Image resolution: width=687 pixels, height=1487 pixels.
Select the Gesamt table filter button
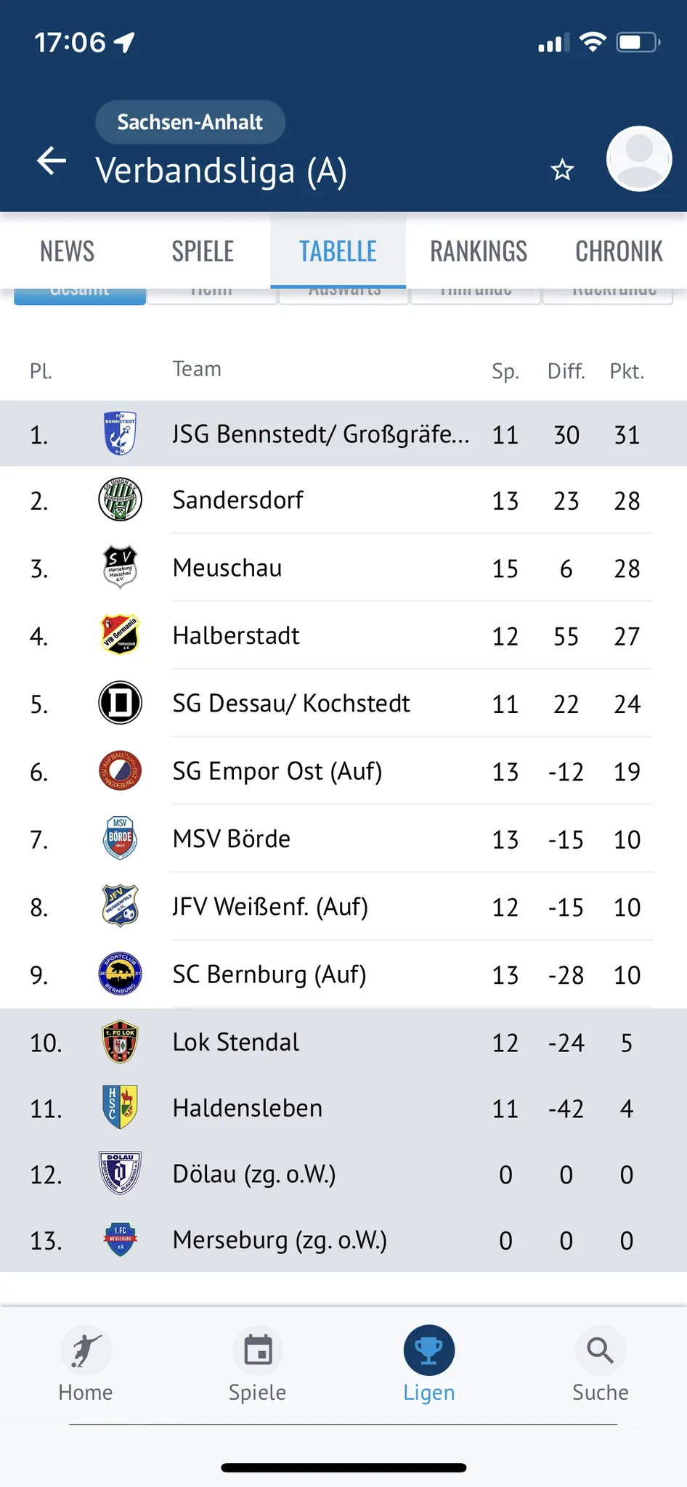(x=80, y=293)
